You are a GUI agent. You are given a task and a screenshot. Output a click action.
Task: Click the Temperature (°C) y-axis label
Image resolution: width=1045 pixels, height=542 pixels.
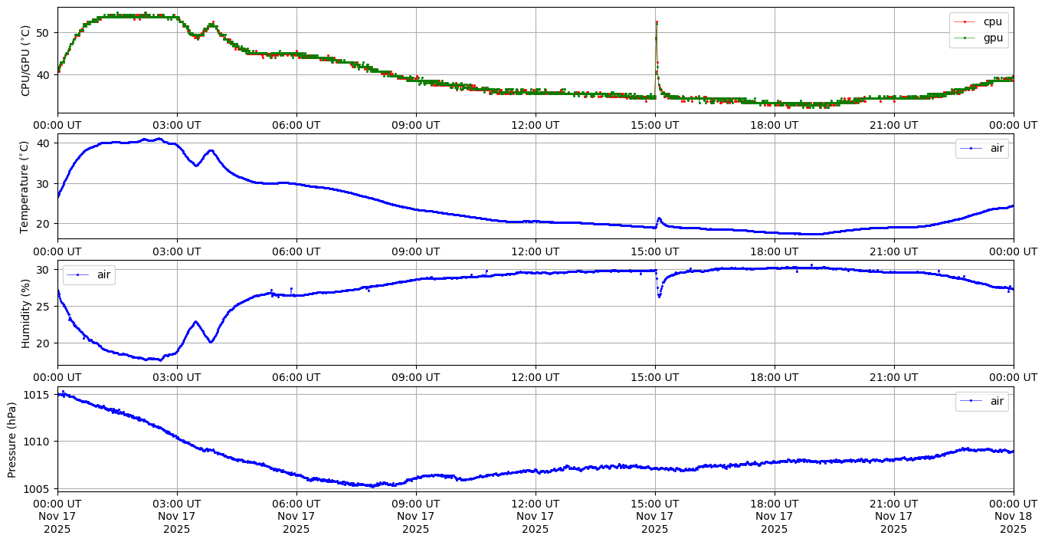pos(25,186)
